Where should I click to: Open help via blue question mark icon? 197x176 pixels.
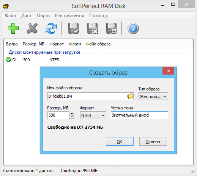pyautogui.click(x=133, y=28)
